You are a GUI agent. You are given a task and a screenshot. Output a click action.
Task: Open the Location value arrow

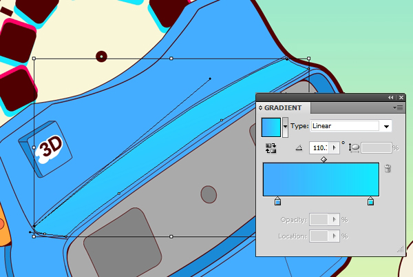335,236
